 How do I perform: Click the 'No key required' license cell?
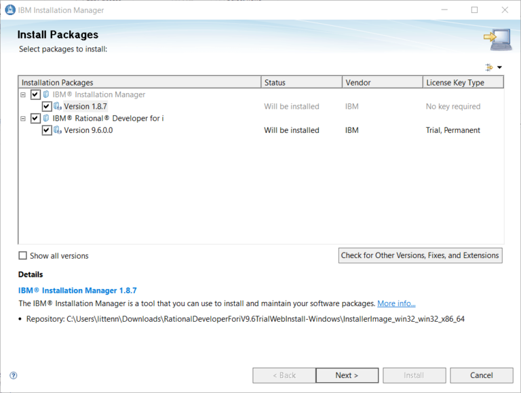tap(453, 107)
